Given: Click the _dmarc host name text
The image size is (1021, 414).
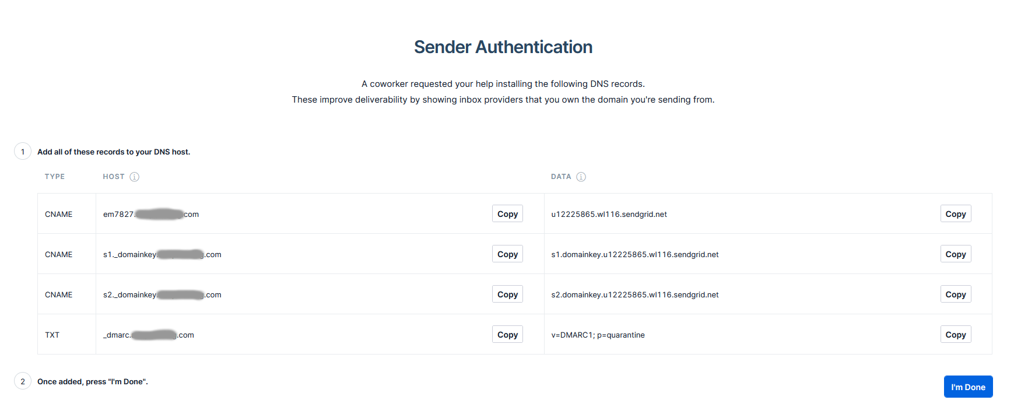Looking at the screenshot, I should point(148,335).
